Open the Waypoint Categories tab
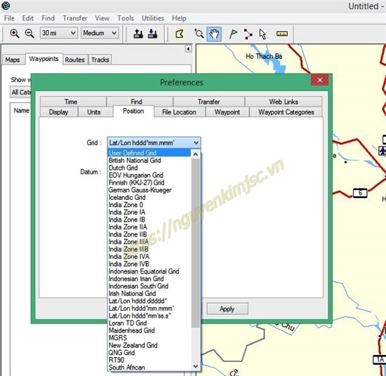 [x=286, y=112]
